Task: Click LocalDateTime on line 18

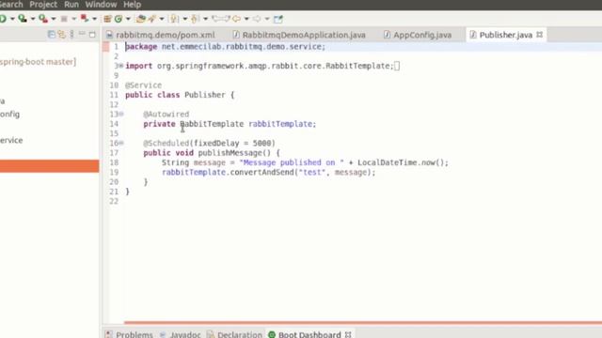Action: click(x=388, y=162)
